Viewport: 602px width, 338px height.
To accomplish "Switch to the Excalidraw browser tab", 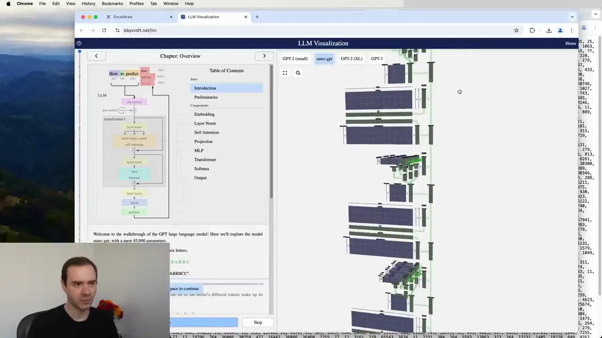I will pyautogui.click(x=139, y=17).
